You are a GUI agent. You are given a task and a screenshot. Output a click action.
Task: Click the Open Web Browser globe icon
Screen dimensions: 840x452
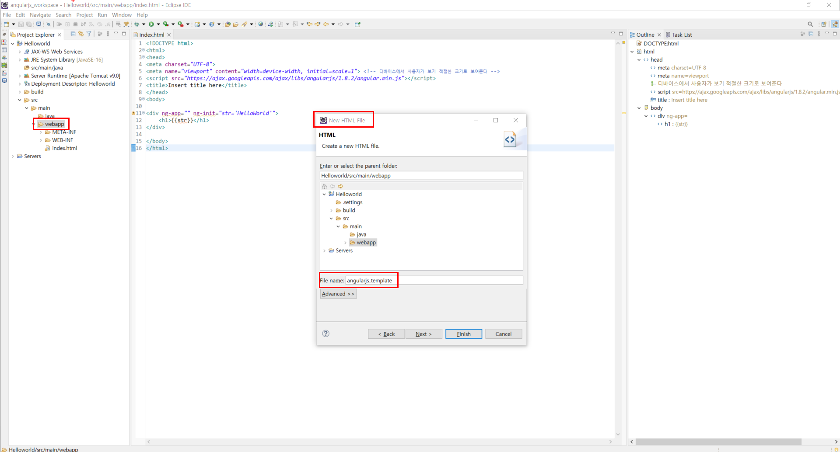pyautogui.click(x=260, y=24)
